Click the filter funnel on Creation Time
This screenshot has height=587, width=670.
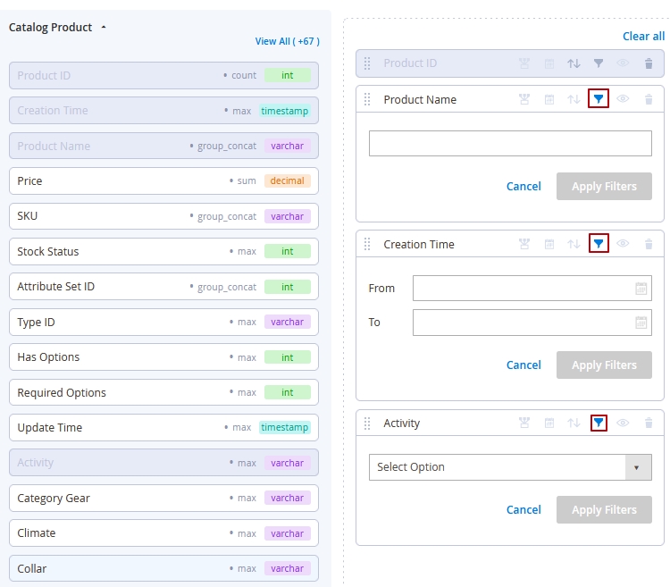point(599,244)
